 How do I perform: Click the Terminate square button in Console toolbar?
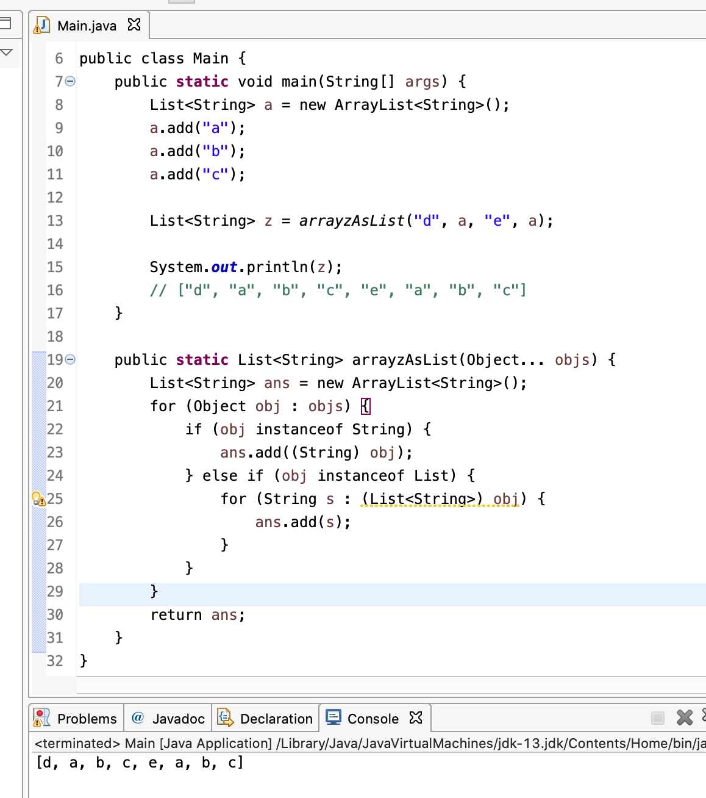coord(658,717)
